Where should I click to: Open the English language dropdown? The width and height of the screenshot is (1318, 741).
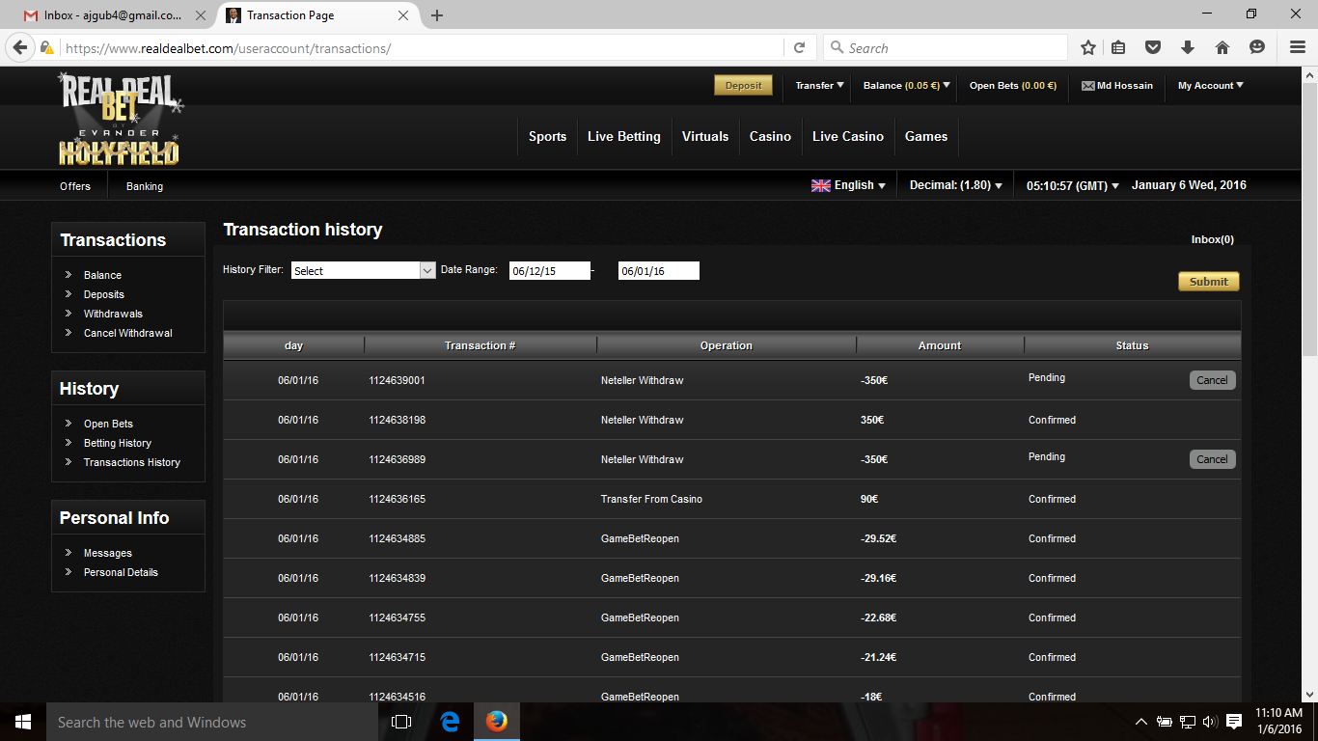(848, 185)
